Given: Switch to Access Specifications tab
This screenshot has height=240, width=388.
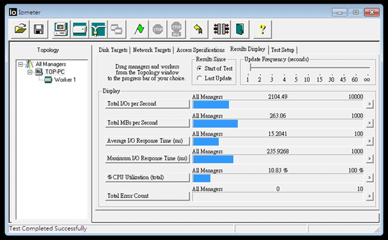Looking at the screenshot, I should (200, 50).
